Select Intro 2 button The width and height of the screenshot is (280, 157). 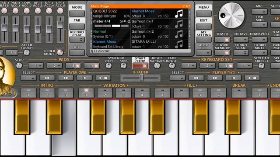point(47,93)
